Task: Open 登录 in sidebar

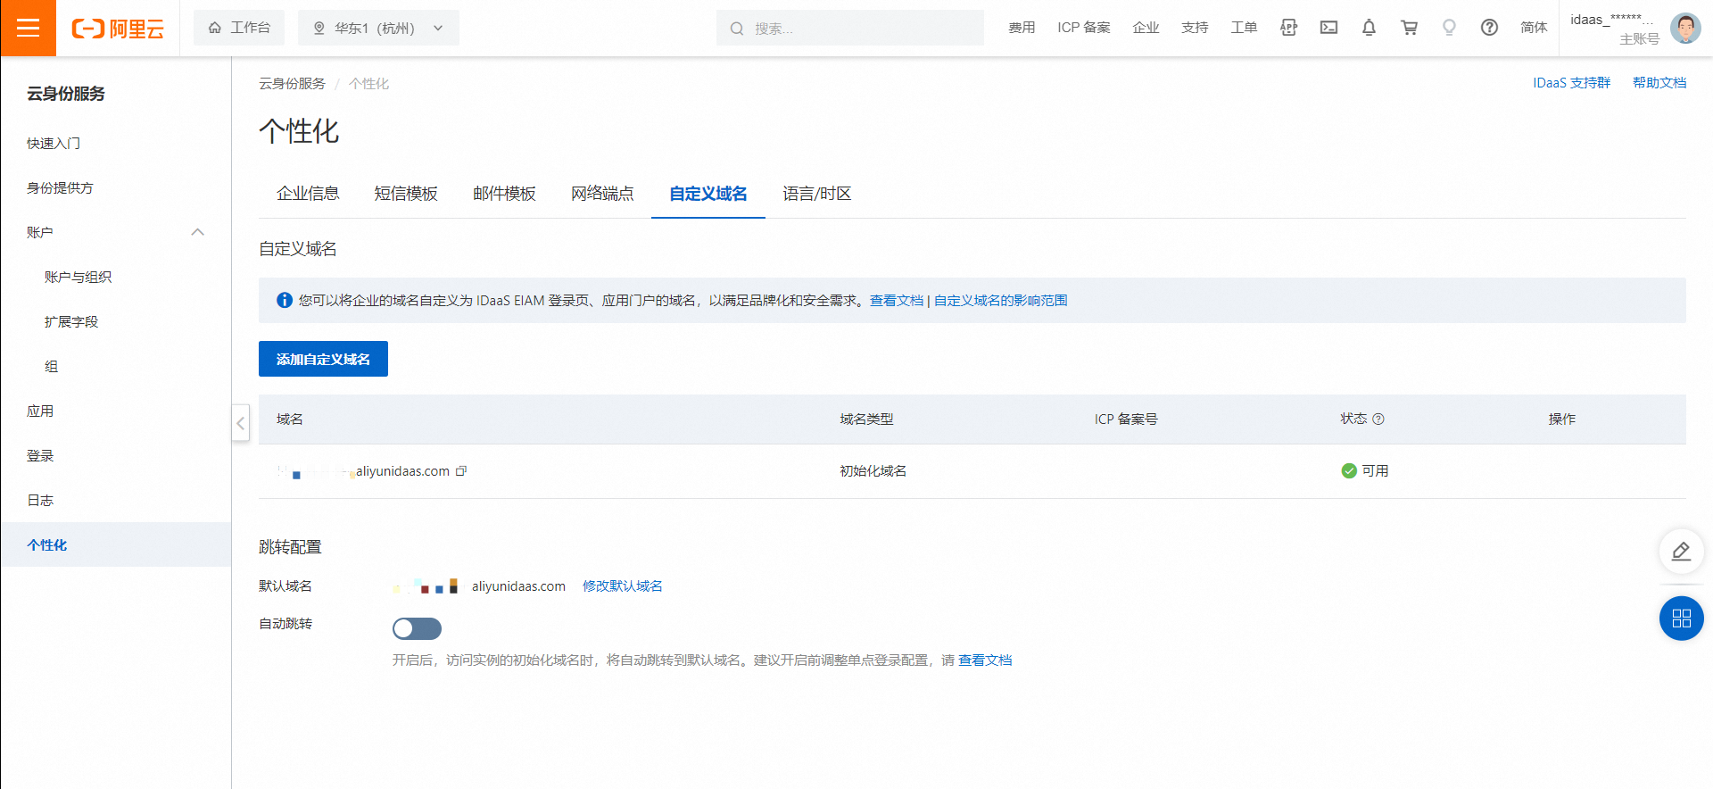Action: pyautogui.click(x=40, y=455)
